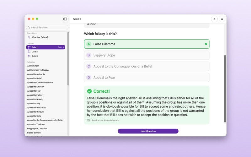The height and width of the screenshot is (157, 251).
Task: Select answer Slippery Slope
Action: click(x=147, y=55)
